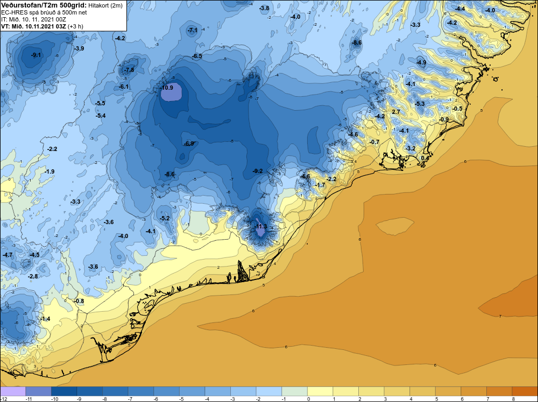Click the "-6.9" temperature value on the map
This screenshot has height=402, width=538.
189,143
